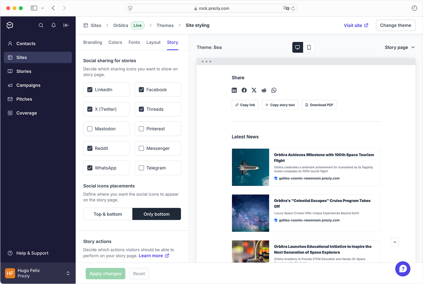The image size is (423, 284).
Task: Open external link icon beside Visit site
Action: click(366, 25)
